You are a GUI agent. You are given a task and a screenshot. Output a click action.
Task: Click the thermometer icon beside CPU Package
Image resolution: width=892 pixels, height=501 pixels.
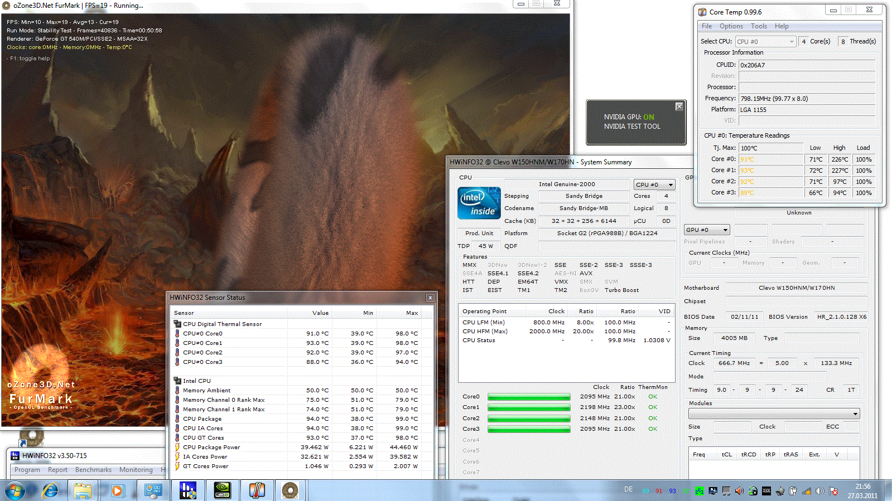click(x=177, y=419)
